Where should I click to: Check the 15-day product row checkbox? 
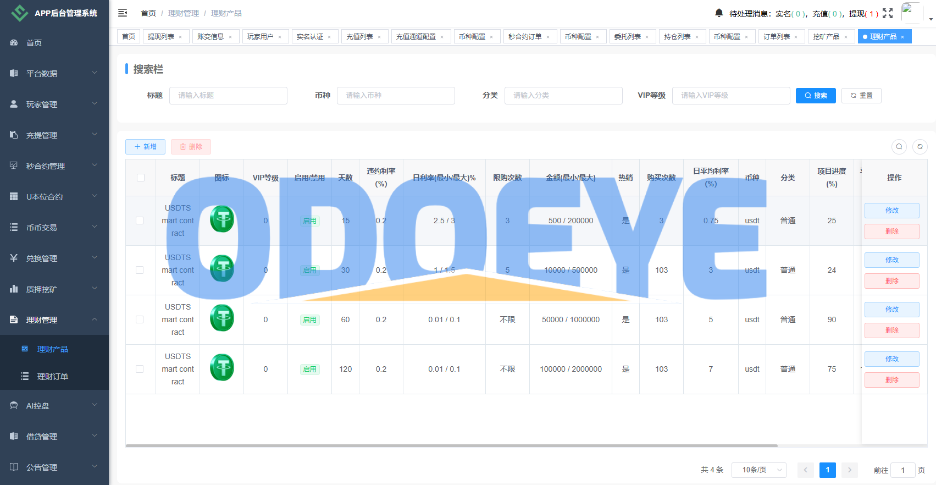pyautogui.click(x=140, y=221)
